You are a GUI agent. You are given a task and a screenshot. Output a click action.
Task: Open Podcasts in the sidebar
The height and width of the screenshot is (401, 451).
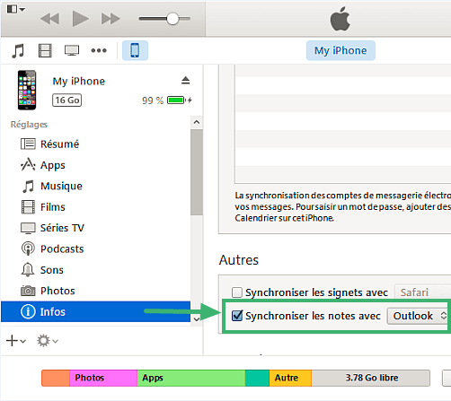pos(96,248)
